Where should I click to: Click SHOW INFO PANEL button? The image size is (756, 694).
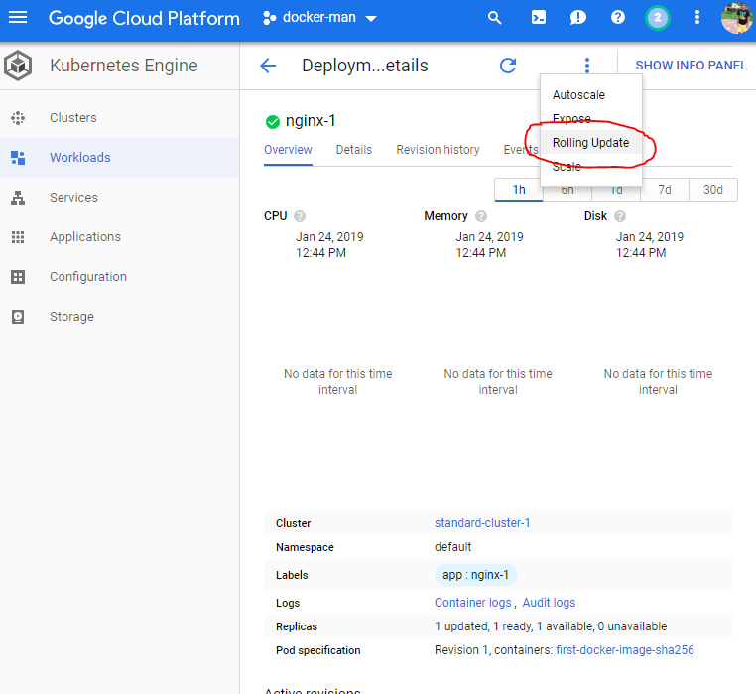click(691, 66)
